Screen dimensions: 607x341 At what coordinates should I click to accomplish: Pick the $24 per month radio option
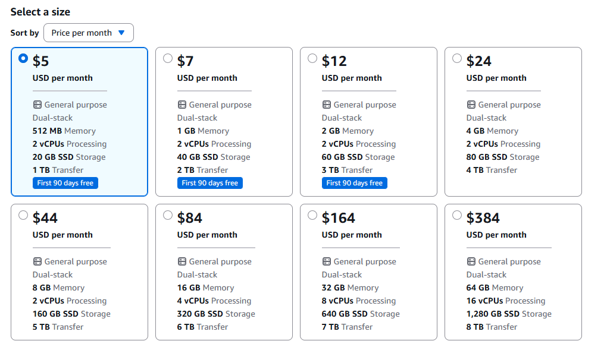(x=457, y=58)
